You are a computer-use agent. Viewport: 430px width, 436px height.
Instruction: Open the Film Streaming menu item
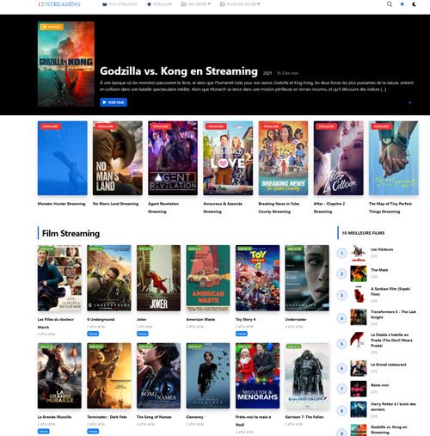tap(120, 4)
